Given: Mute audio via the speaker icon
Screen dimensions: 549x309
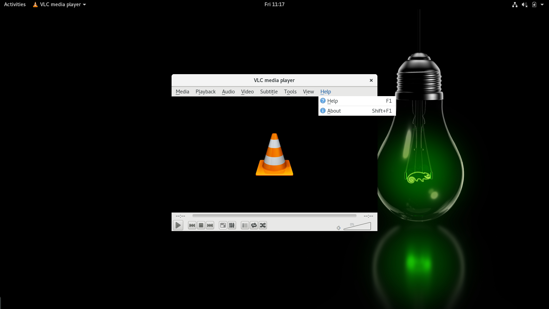Looking at the screenshot, I should 339,228.
